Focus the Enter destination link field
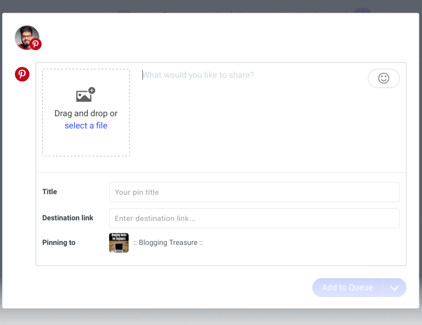This screenshot has width=422, height=325. point(254,218)
